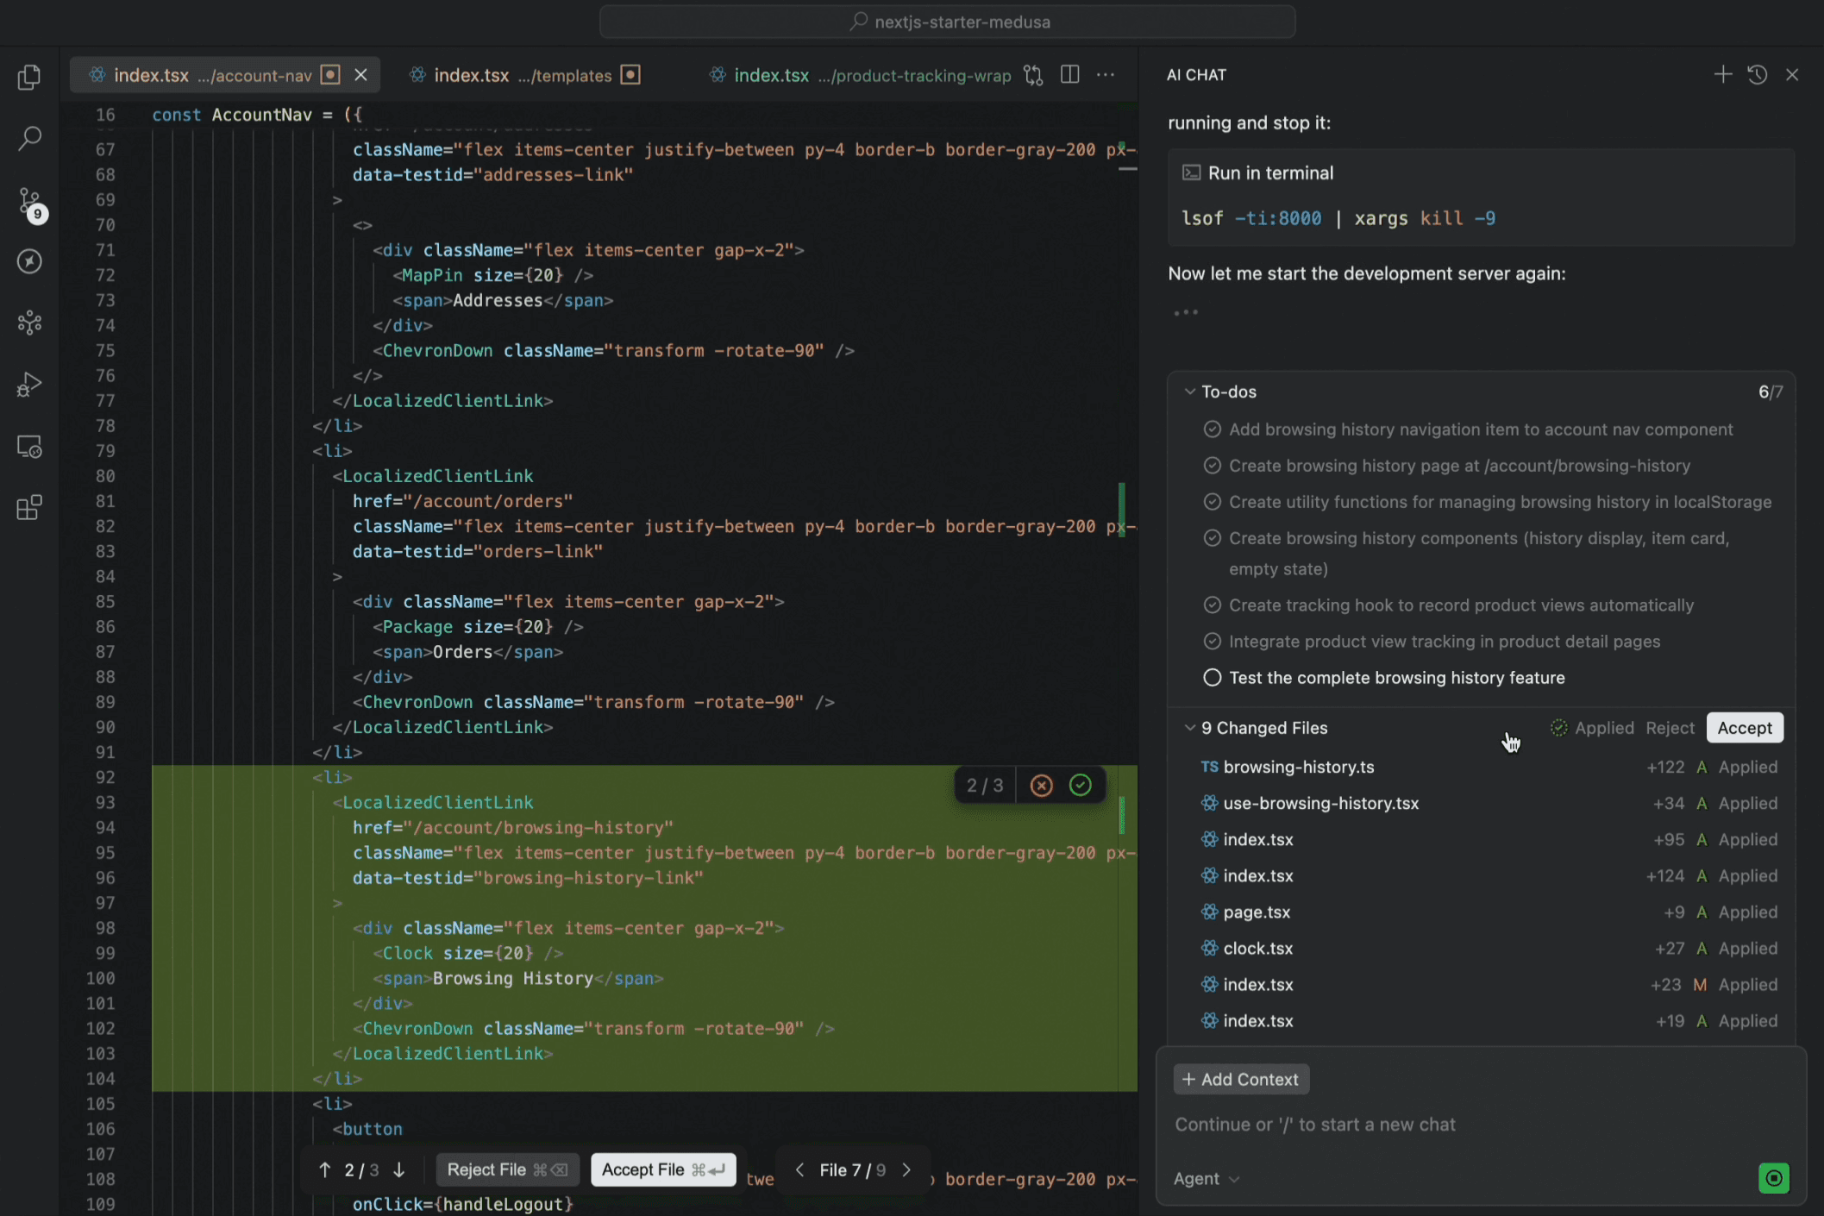
Task: Open the Explorer files icon in activity bar
Action: click(29, 78)
